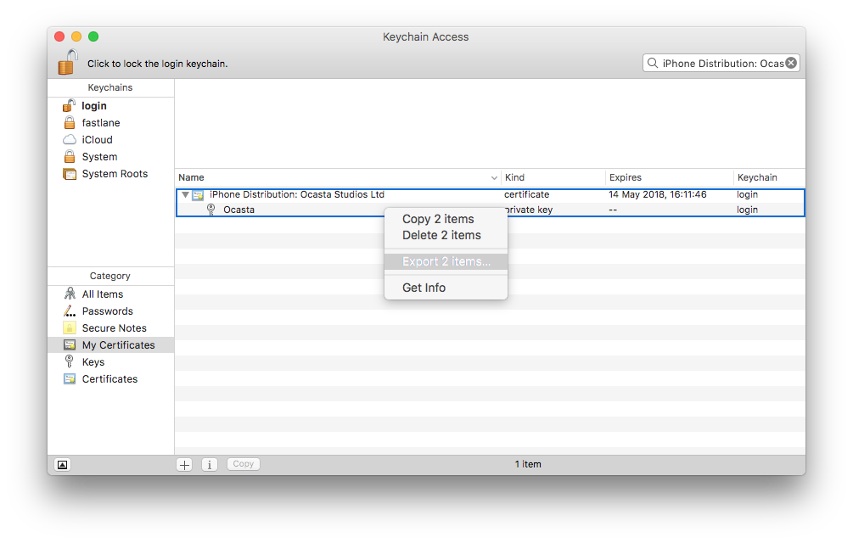Click the All Items keys icon
853x543 pixels.
coord(70,294)
